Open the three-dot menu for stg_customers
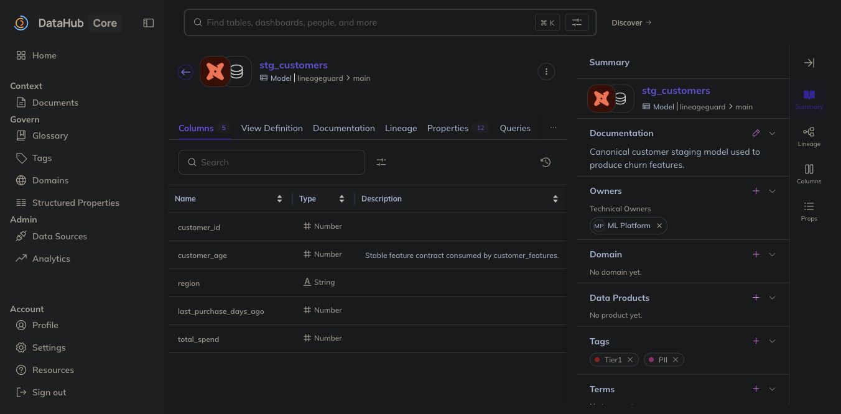 (546, 71)
